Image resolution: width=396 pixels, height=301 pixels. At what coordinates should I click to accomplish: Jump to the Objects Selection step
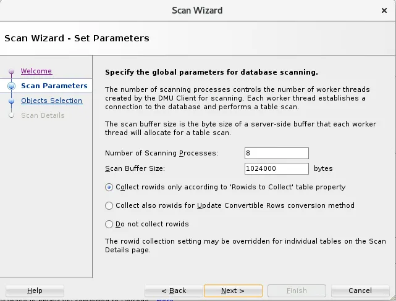(x=51, y=101)
